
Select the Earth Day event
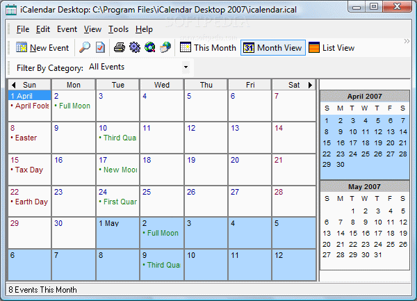29,202
